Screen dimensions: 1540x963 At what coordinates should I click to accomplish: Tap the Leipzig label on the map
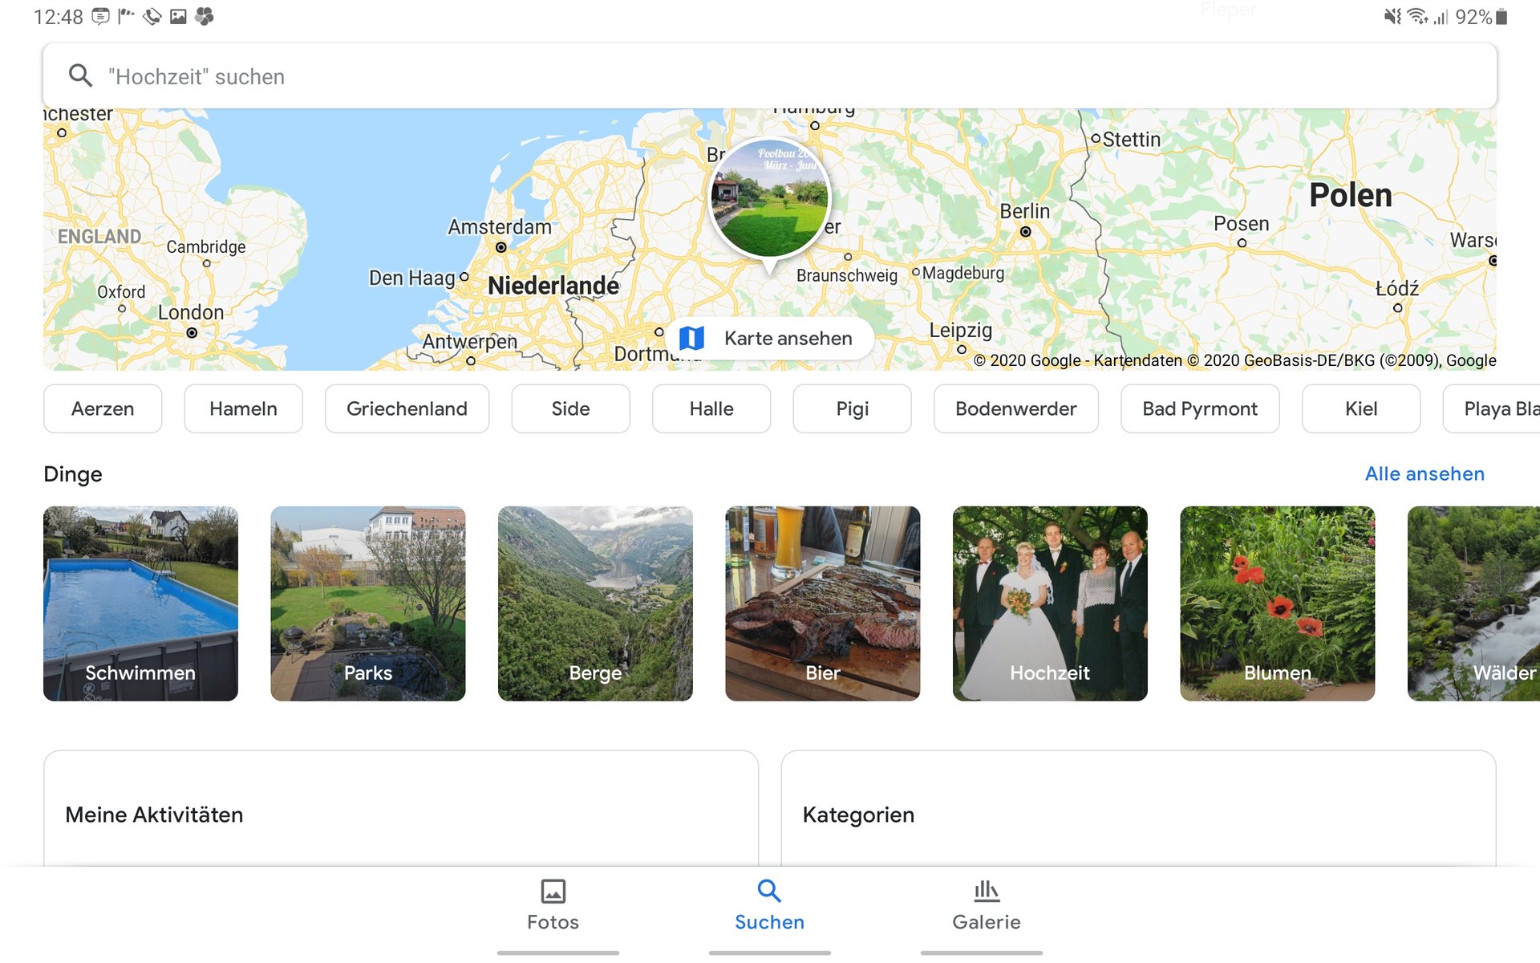click(x=960, y=330)
